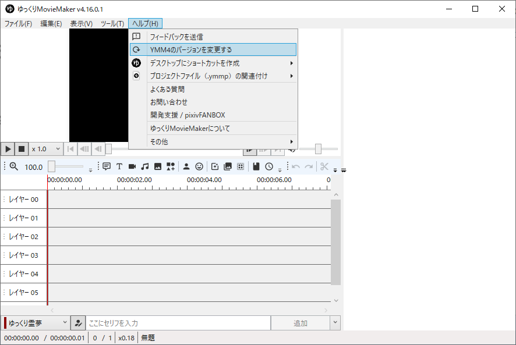Expand the その他 submenu
This screenshot has width=516, height=345.
[x=213, y=142]
